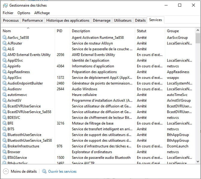Click the gear icon next to ALG

(5, 49)
